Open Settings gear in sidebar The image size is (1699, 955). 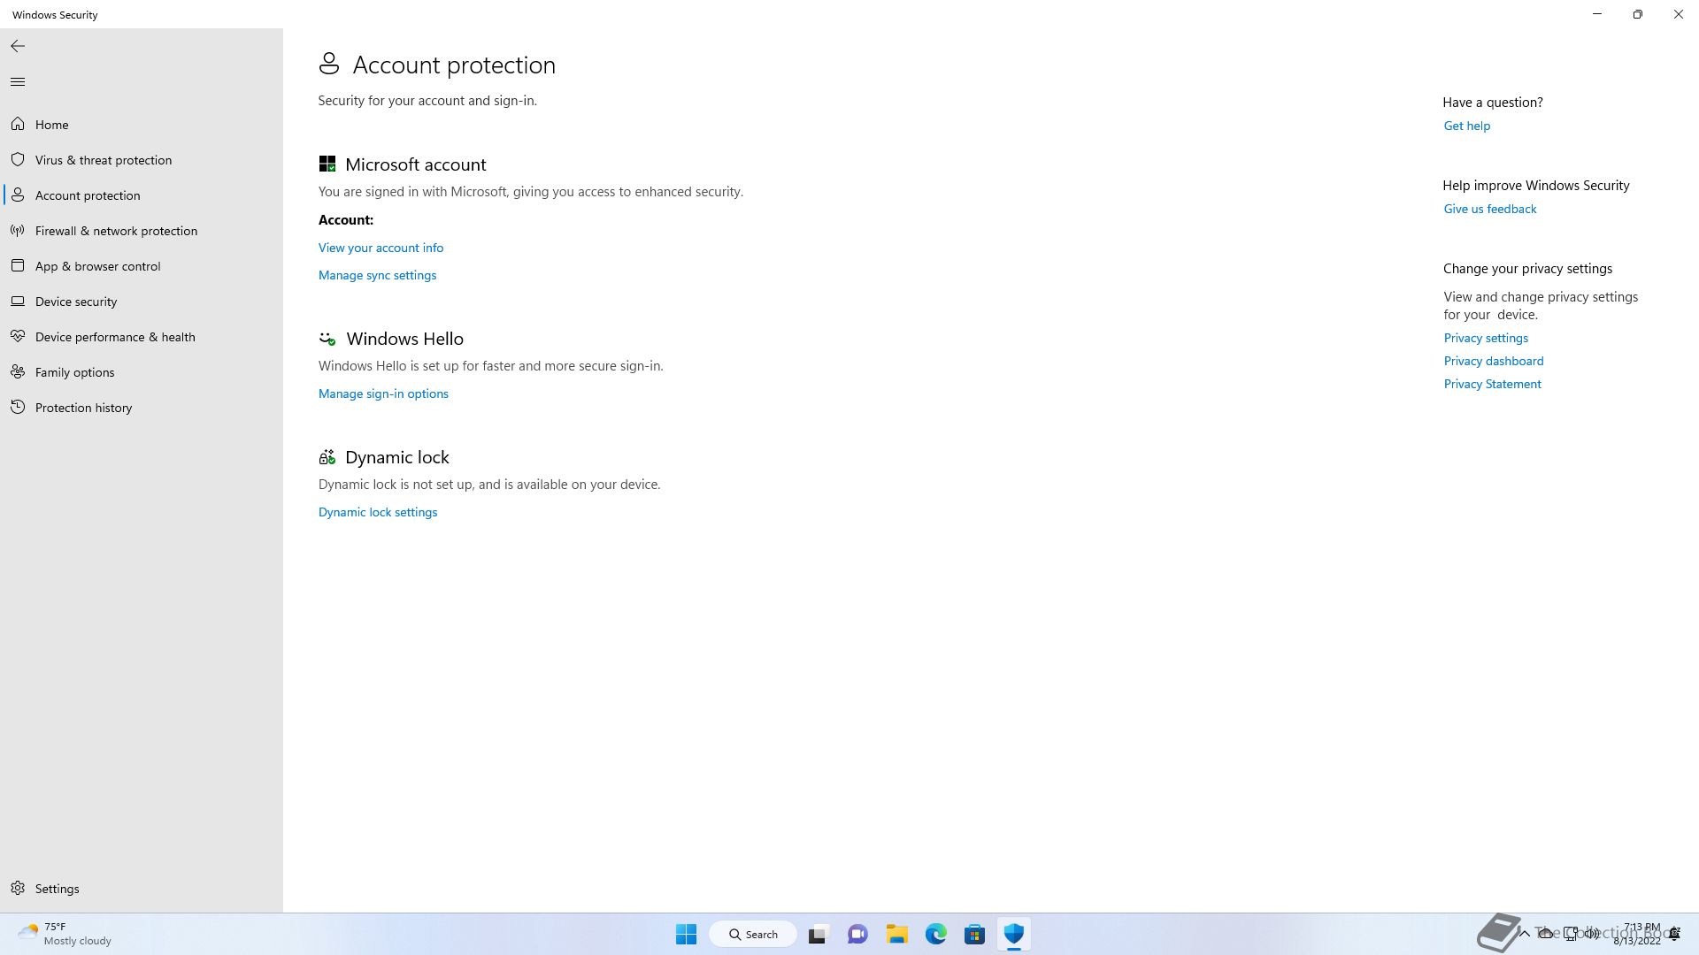coord(18,889)
